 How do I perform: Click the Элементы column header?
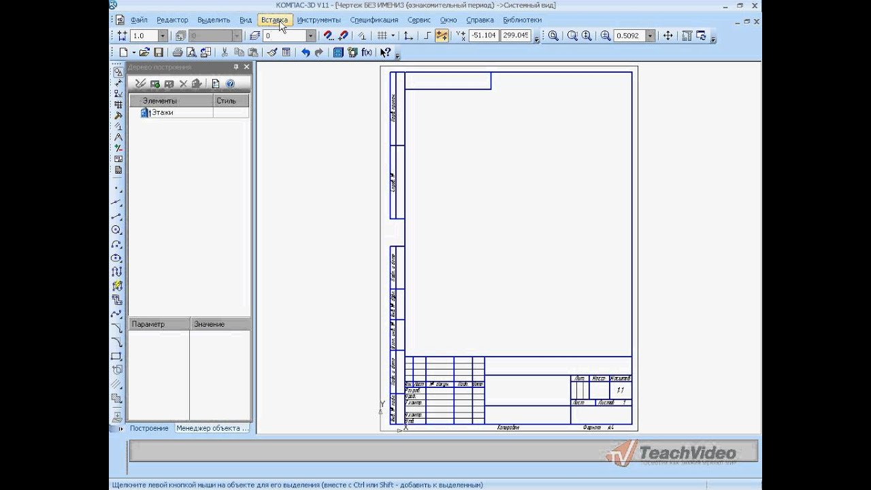[171, 101]
